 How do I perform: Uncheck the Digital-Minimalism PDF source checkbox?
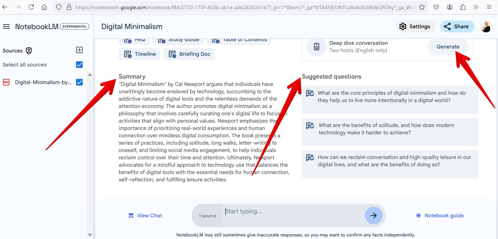pyautogui.click(x=79, y=82)
